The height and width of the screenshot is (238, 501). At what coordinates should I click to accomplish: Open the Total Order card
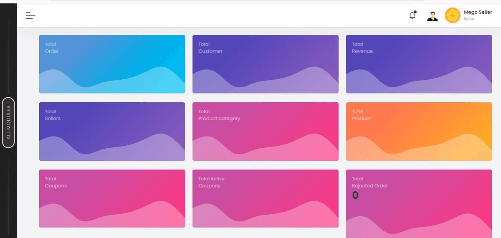(112, 64)
